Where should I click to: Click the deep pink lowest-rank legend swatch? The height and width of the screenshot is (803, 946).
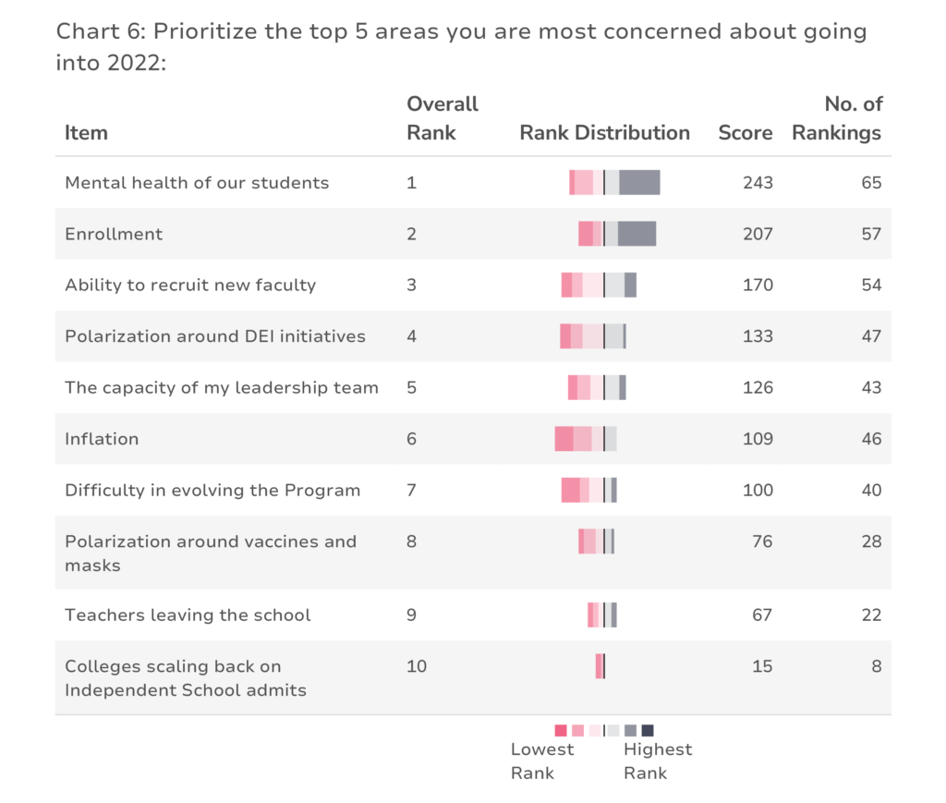(x=561, y=731)
